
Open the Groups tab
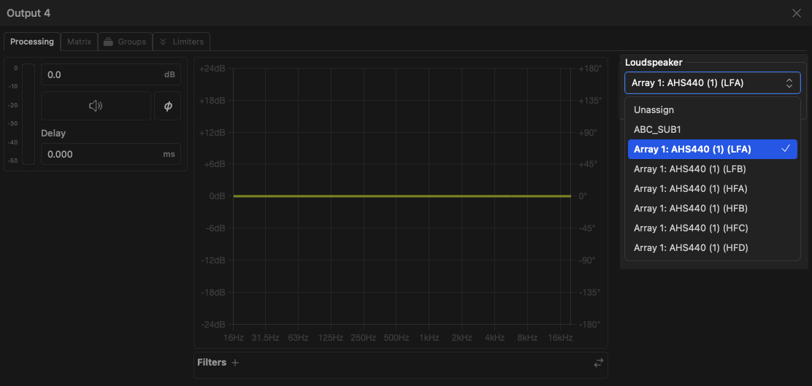[x=125, y=42]
